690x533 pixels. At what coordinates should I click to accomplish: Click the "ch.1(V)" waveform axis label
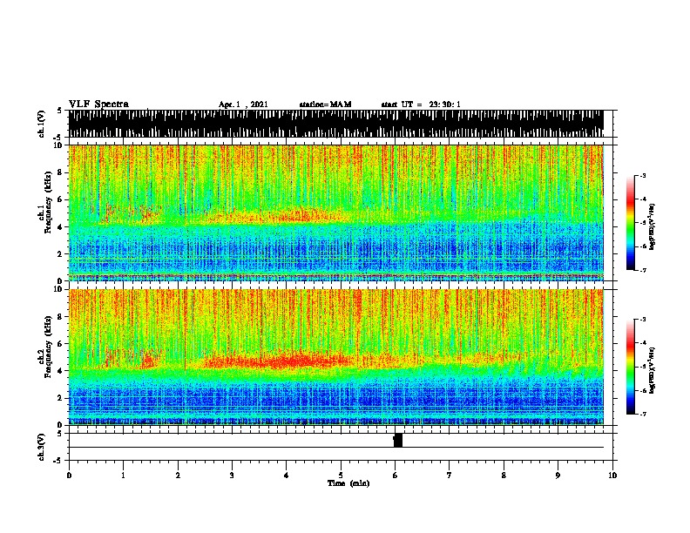pyautogui.click(x=42, y=124)
